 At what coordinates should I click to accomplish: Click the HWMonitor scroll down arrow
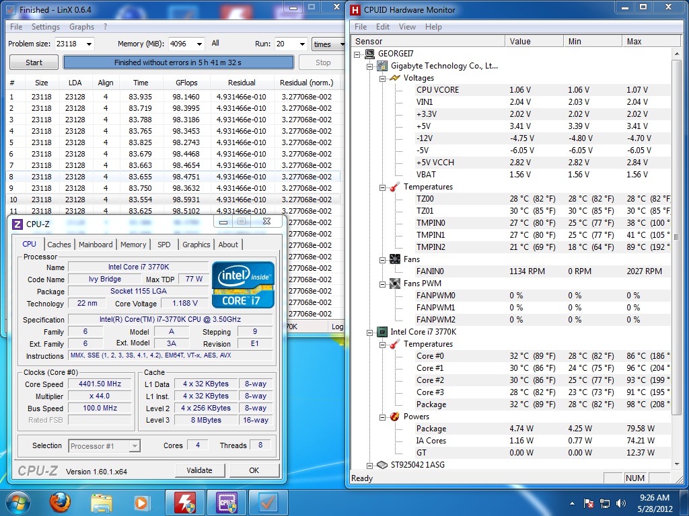(x=676, y=464)
